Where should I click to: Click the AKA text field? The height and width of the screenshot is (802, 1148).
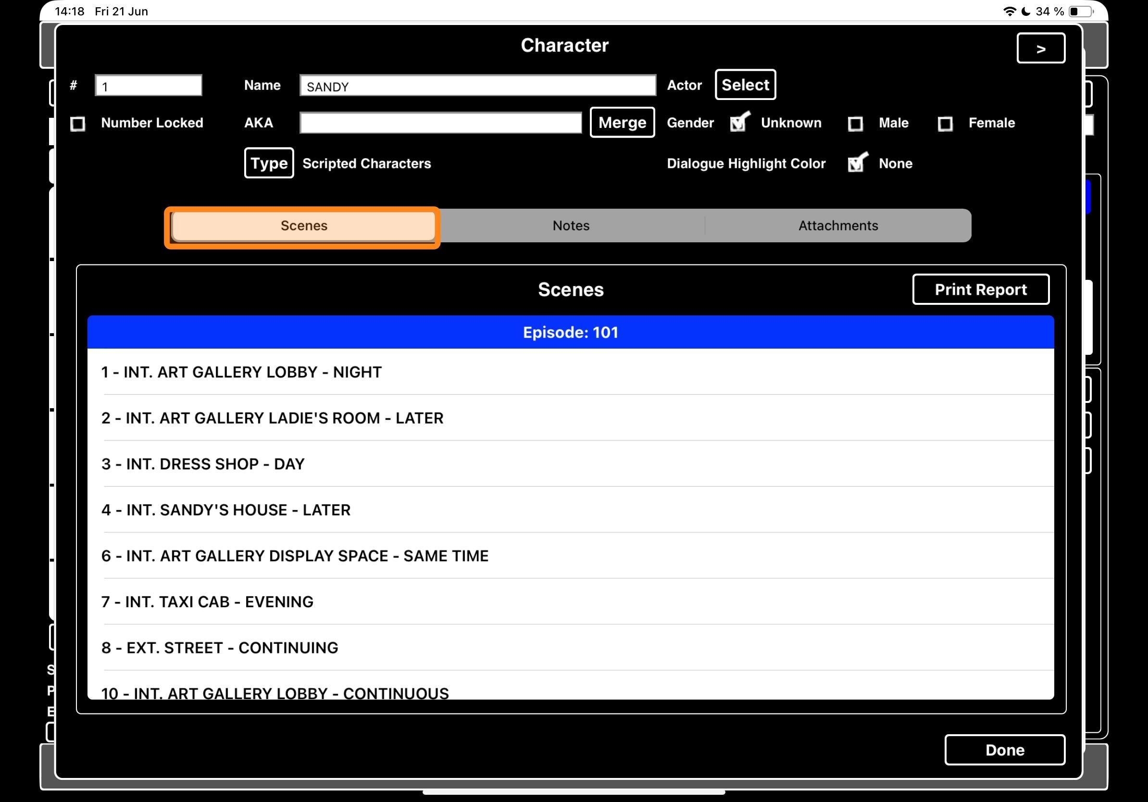point(440,123)
